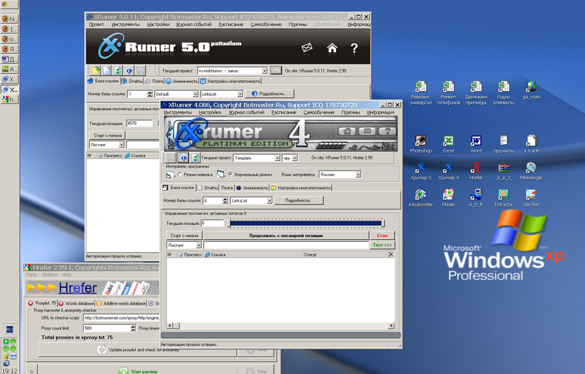The width and height of the screenshot is (585, 374).
Task: Click the Подробности button in XRumer 5.0
Action: click(269, 94)
